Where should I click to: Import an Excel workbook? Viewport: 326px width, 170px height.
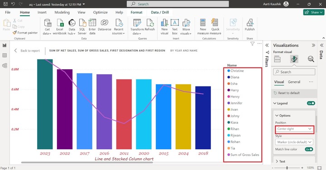pyautogui.click(x=60, y=27)
